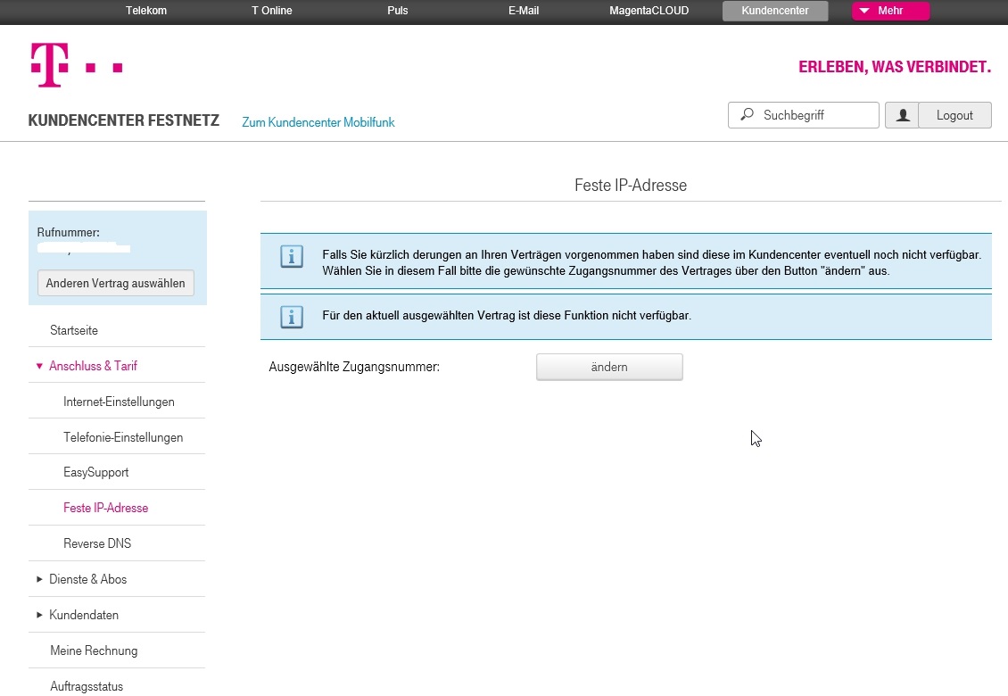Open Internet-Einstellungen in sidebar
The image size is (1008, 696).
119,402
